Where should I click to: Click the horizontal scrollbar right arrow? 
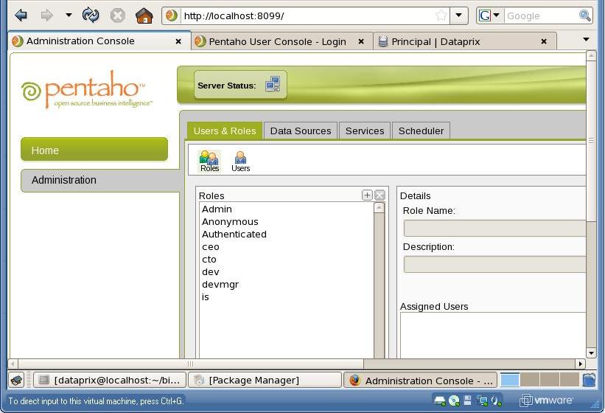click(x=580, y=364)
